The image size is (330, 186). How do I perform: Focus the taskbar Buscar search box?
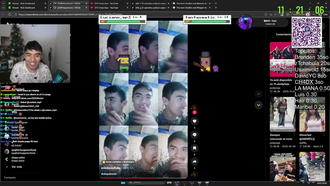146,183
